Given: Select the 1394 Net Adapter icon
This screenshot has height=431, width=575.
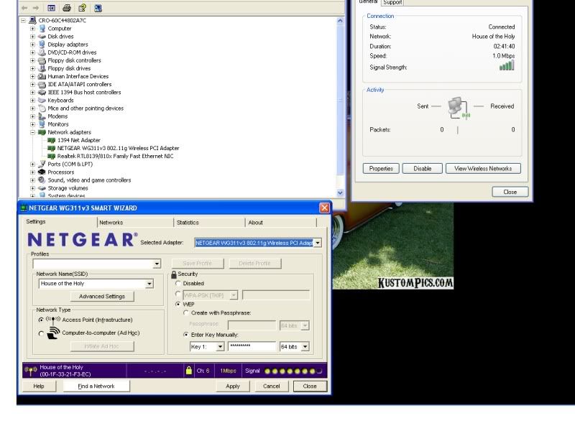Looking at the screenshot, I should click(x=51, y=140).
